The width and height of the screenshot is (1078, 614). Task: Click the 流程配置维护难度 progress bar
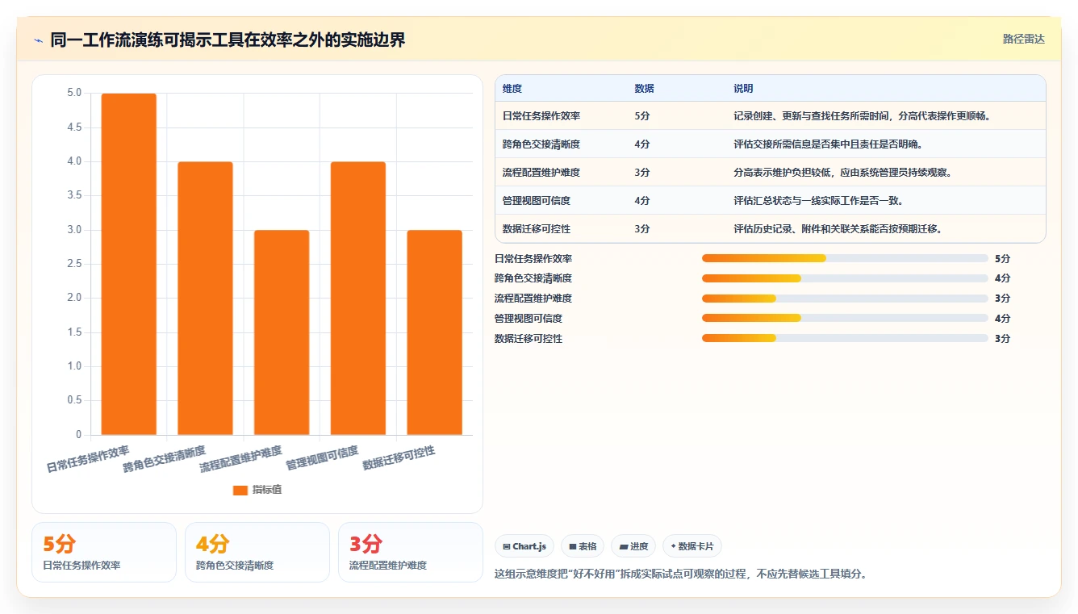point(845,299)
